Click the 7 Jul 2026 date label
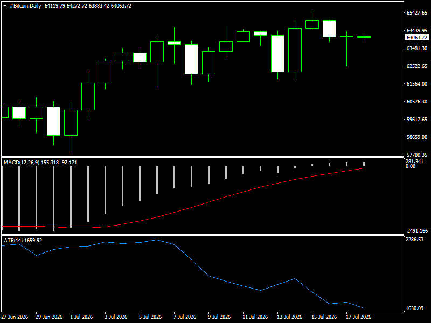This screenshot has height=323, width=431. (x=185, y=317)
